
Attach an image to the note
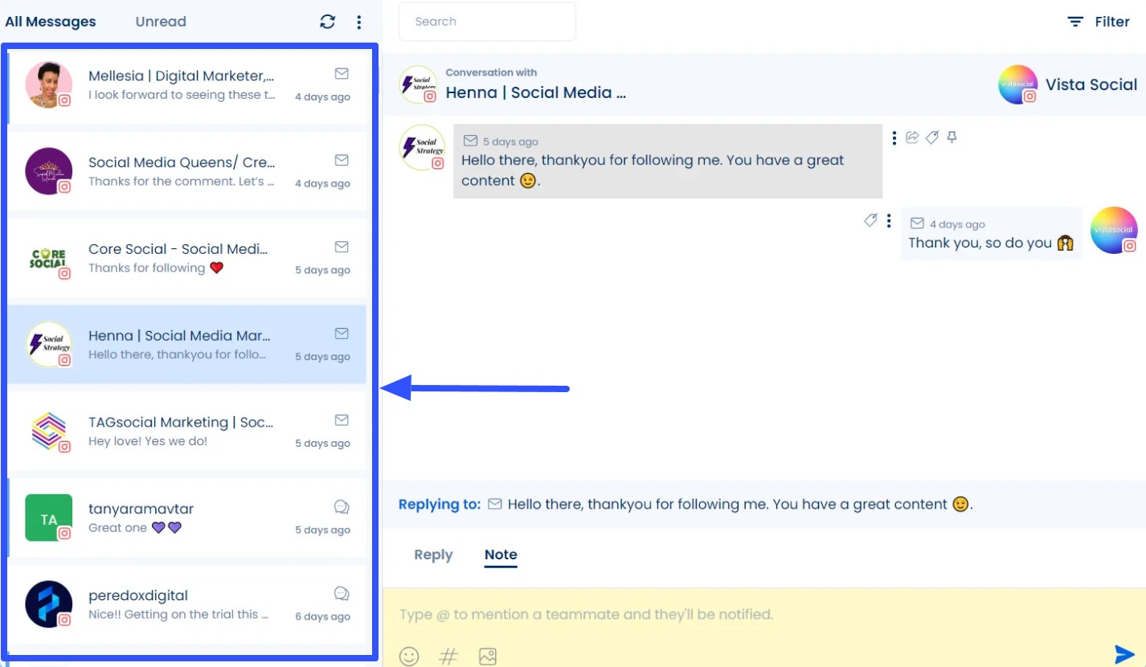[487, 656]
